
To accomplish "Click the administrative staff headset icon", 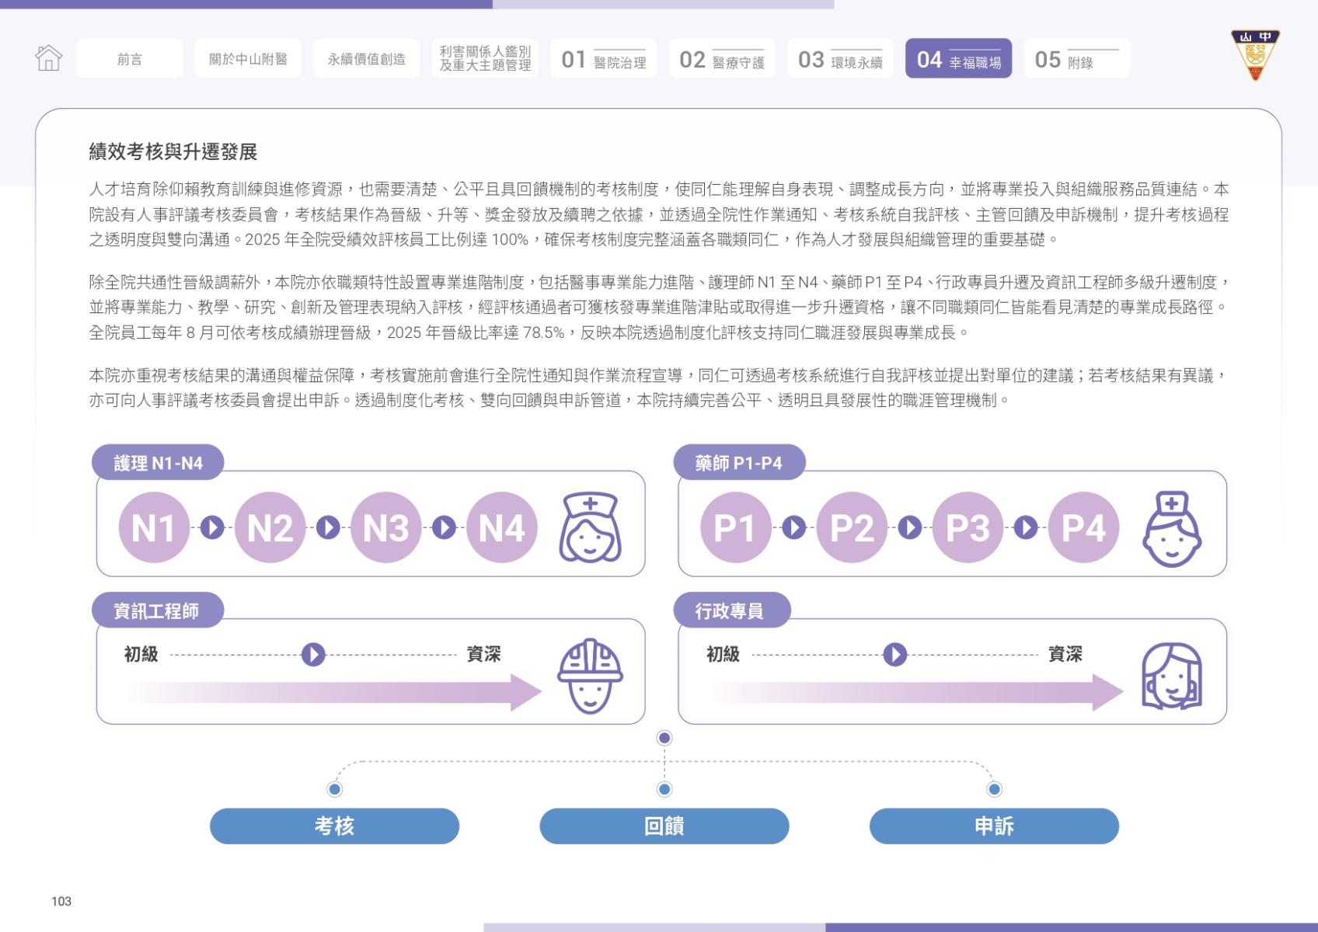I will coord(1172,676).
